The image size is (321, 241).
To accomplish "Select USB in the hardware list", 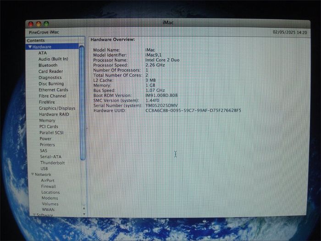I will click(44, 168).
